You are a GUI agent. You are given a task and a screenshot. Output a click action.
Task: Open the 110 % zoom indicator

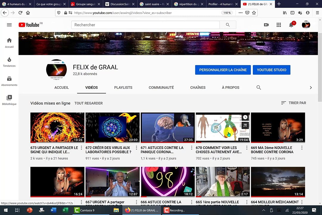tap(227, 13)
